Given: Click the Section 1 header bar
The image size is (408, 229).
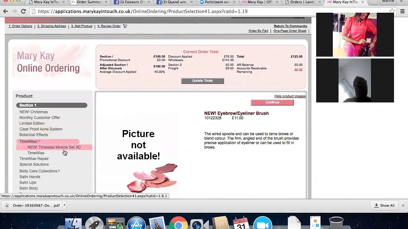Looking at the screenshot, I should coord(52,105).
